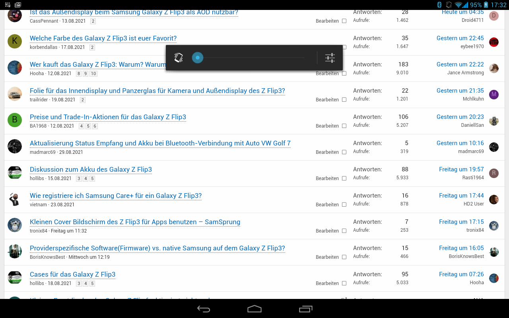Image resolution: width=509 pixels, height=318 pixels.
Task: Open thread Welche Farbe des Galaxy Z Flip3
Action: 103,38
